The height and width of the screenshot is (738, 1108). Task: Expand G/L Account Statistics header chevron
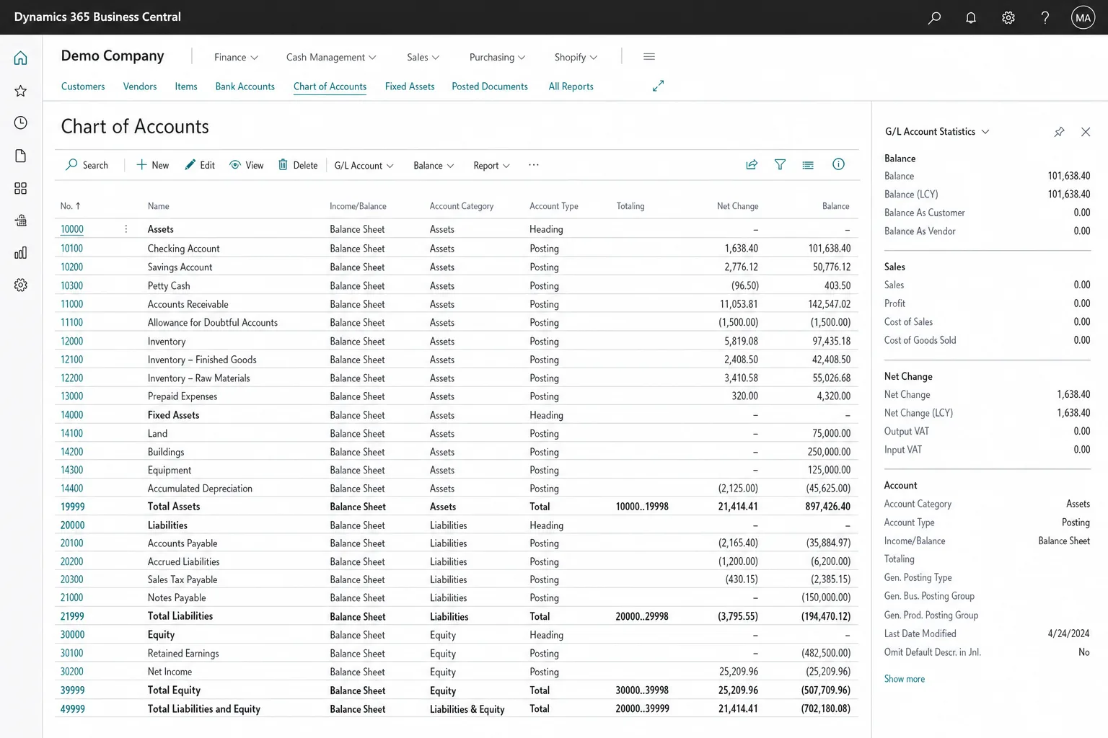(x=985, y=132)
